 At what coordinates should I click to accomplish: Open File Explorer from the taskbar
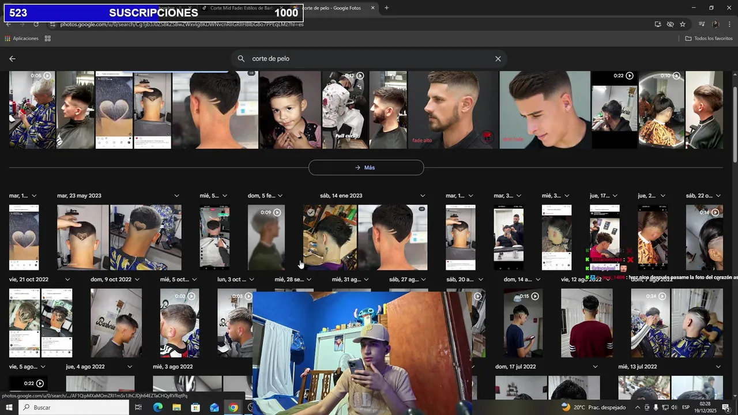point(176,408)
